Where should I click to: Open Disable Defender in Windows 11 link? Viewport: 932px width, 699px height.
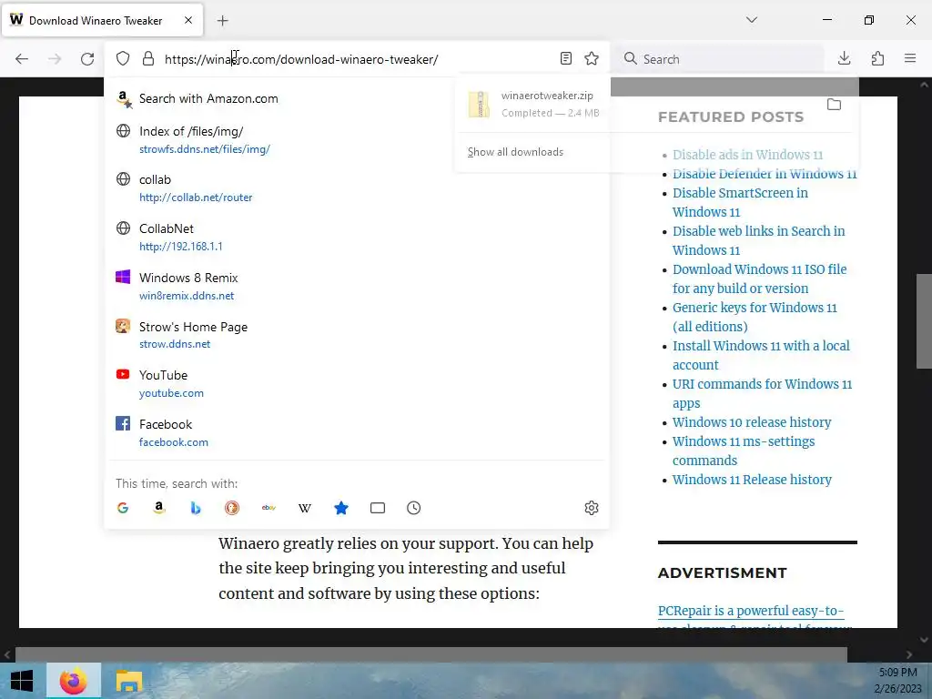765,174
